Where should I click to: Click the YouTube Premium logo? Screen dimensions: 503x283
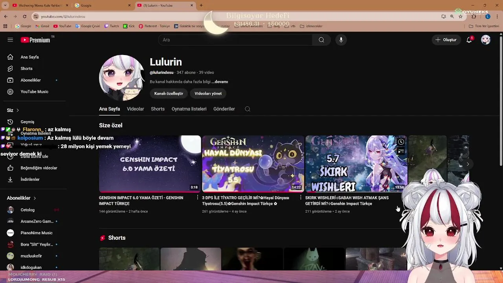(x=35, y=40)
